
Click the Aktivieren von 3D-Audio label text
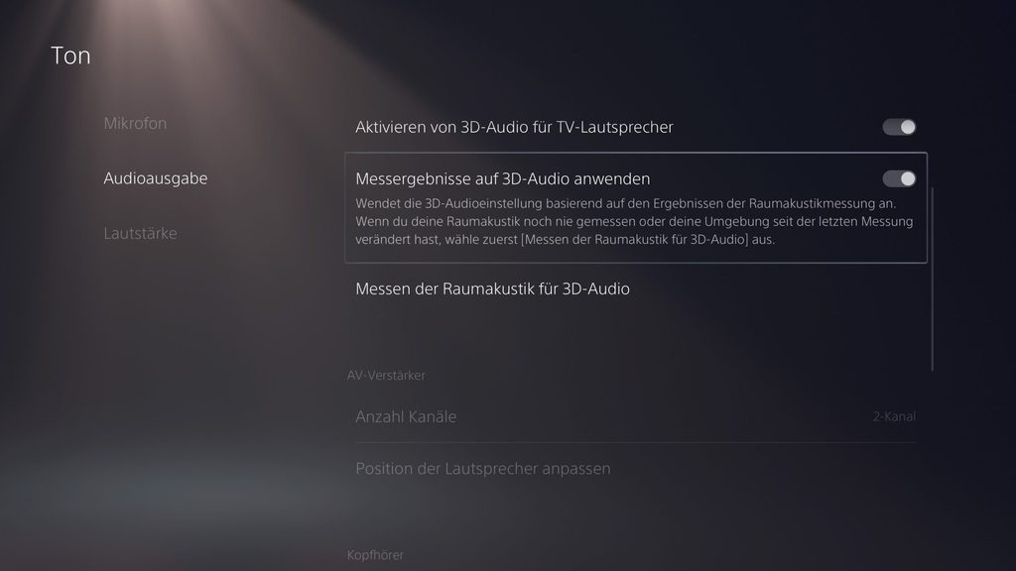coord(514,127)
